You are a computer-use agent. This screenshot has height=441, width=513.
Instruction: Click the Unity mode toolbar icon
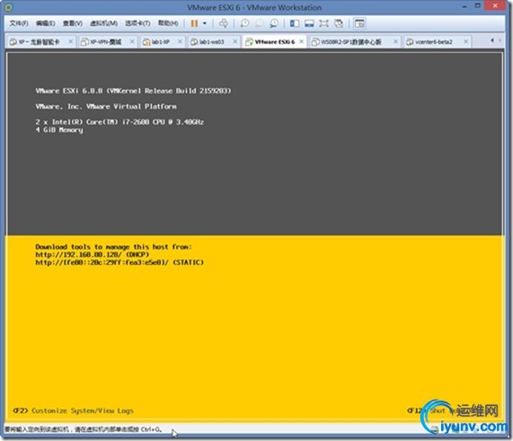pyautogui.click(x=339, y=23)
